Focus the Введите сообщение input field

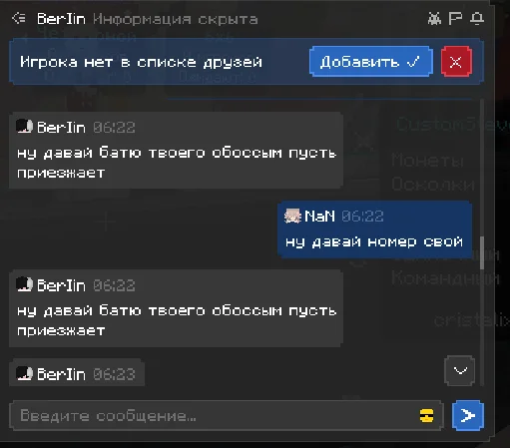click(227, 416)
